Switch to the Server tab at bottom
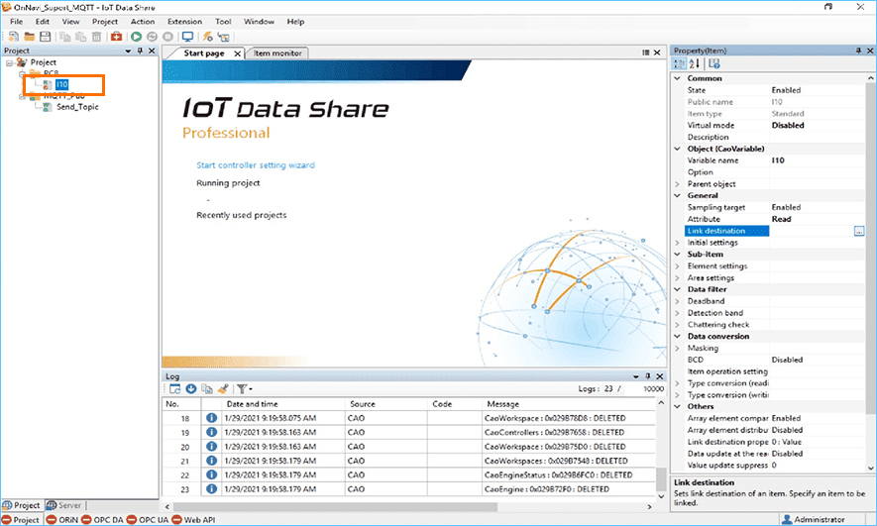 point(63,505)
